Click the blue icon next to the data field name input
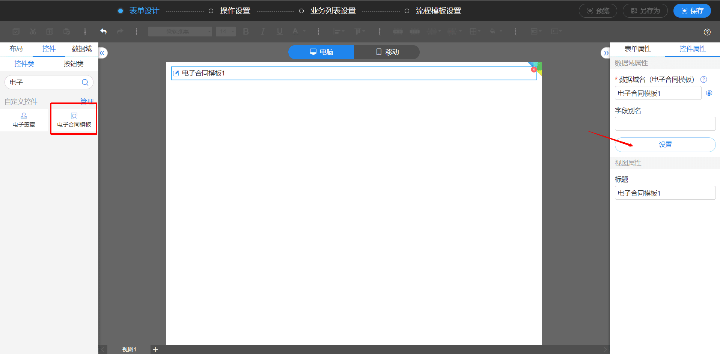 coord(709,93)
